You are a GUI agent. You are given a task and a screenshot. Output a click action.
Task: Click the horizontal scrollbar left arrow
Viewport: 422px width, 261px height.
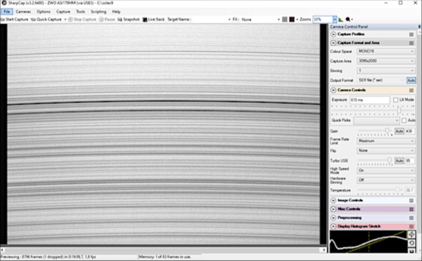(x=3, y=250)
